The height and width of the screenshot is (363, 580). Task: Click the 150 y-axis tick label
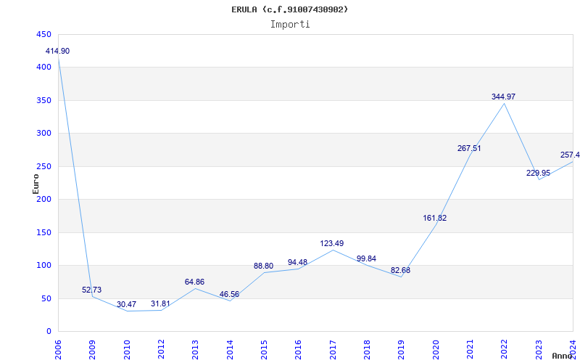coord(43,232)
